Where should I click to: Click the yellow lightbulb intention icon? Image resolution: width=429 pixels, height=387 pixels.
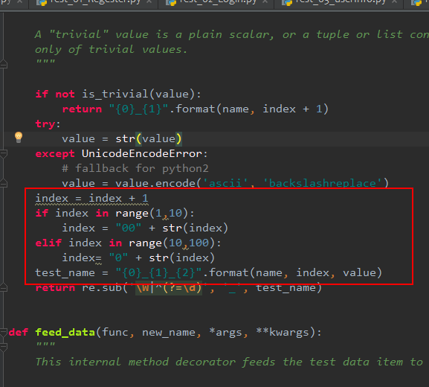click(x=19, y=137)
